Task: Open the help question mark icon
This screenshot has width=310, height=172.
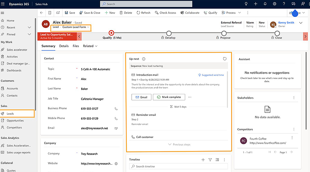Action: point(284,4)
